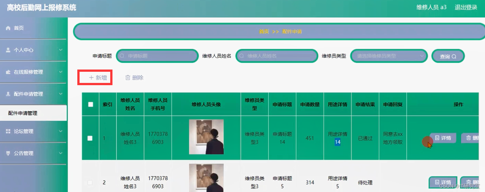The width and height of the screenshot is (485, 192).
Task: Check the checkbox for row index 2
Action: pyautogui.click(x=90, y=182)
